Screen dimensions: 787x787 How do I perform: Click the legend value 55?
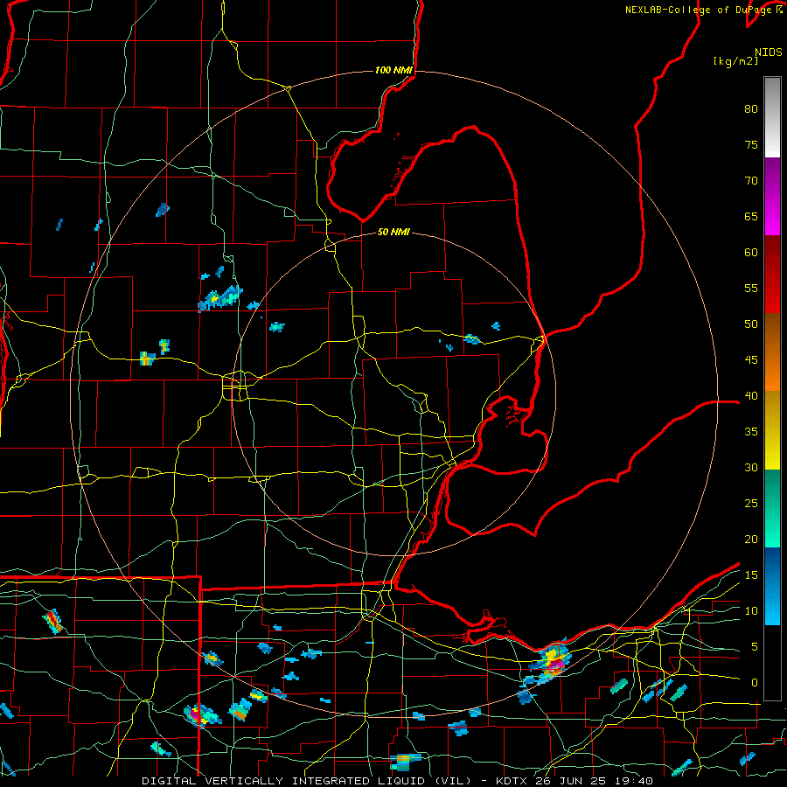point(751,288)
